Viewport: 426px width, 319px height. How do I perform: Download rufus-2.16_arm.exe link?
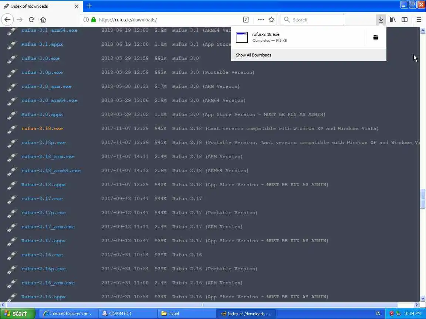pos(48,283)
